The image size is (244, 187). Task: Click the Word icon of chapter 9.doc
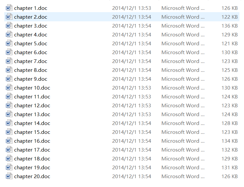(x=9, y=79)
